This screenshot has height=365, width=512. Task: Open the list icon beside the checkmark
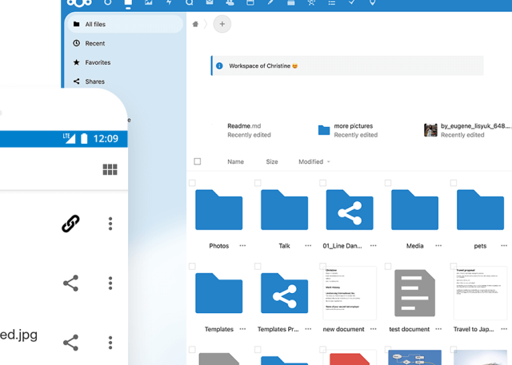(x=332, y=2)
